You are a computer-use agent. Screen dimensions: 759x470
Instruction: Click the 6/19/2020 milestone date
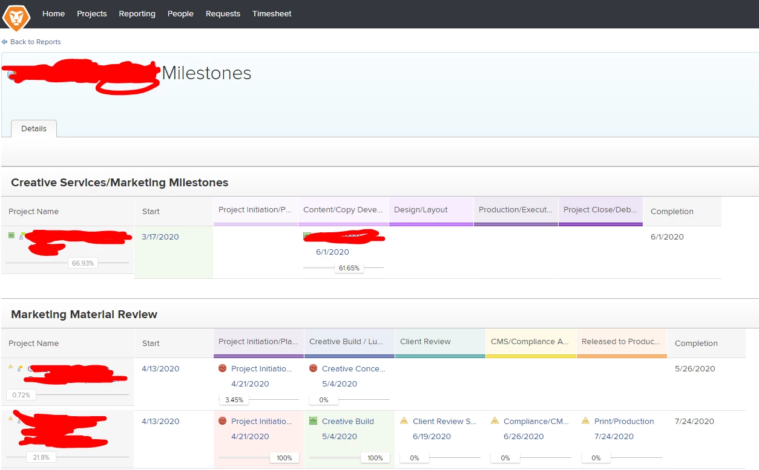coord(432,436)
